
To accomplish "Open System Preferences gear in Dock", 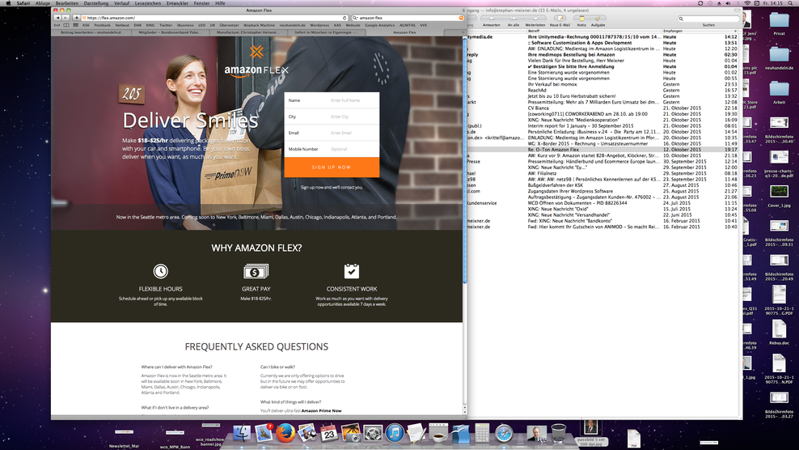I will tap(373, 433).
